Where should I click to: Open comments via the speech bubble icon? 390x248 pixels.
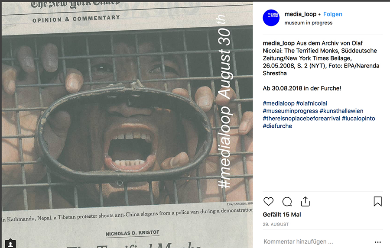pos(287,202)
